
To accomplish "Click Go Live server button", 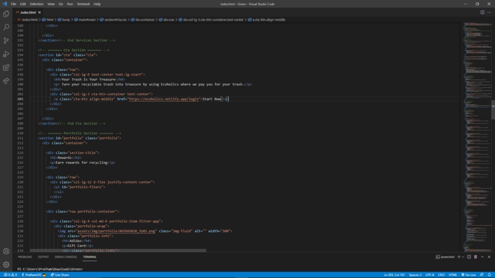I will 469,275.
